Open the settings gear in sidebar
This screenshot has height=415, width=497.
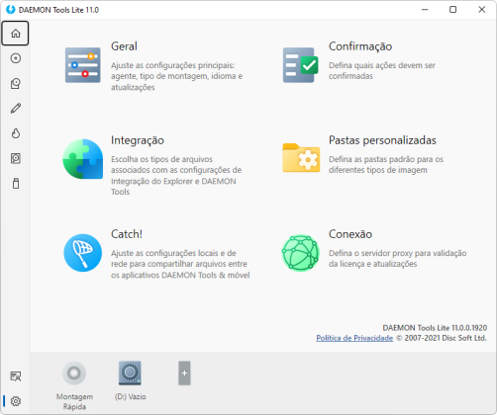[x=16, y=401]
